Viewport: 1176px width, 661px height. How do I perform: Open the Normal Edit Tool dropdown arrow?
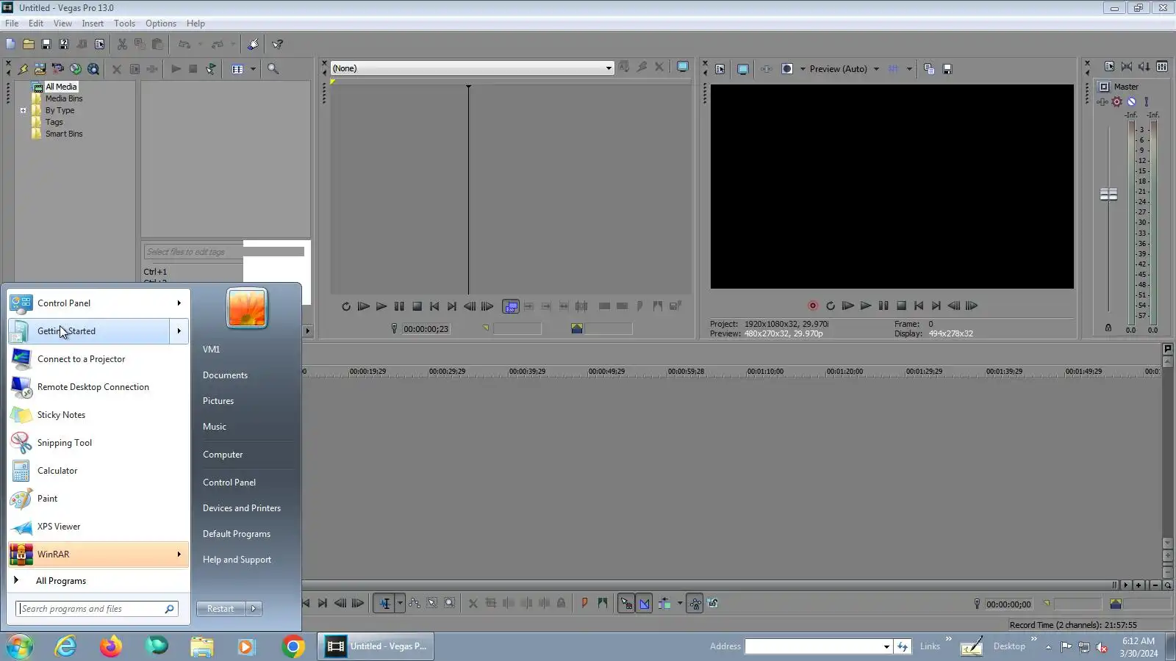click(400, 604)
